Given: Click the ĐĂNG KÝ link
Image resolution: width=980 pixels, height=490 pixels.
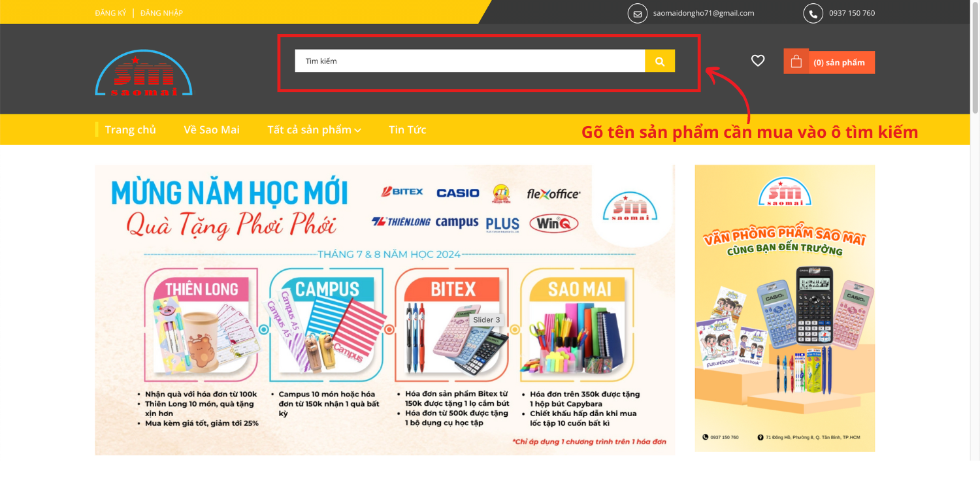Looking at the screenshot, I should click(110, 13).
